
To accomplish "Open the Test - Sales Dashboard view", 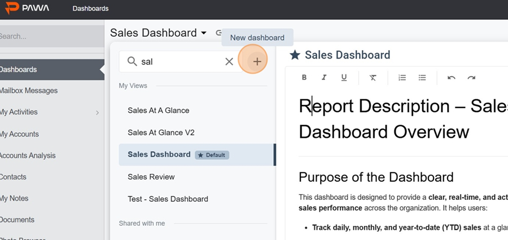I will point(168,199).
